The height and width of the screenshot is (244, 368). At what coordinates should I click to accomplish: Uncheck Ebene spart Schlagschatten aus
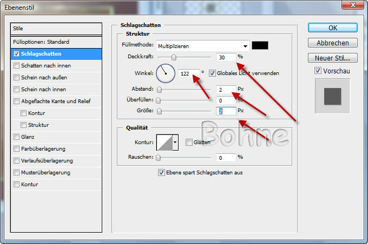[161, 173]
